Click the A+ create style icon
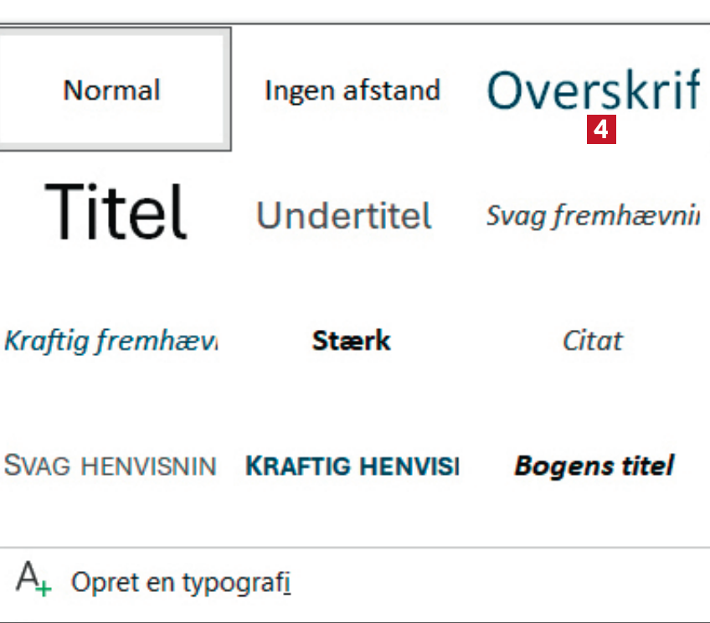This screenshot has height=623, width=710. 33,579
